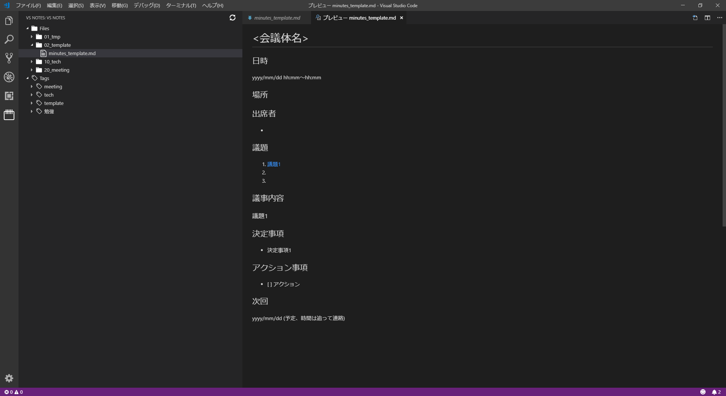
Task: Open the VS Notes view icon
Action: [x=9, y=115]
